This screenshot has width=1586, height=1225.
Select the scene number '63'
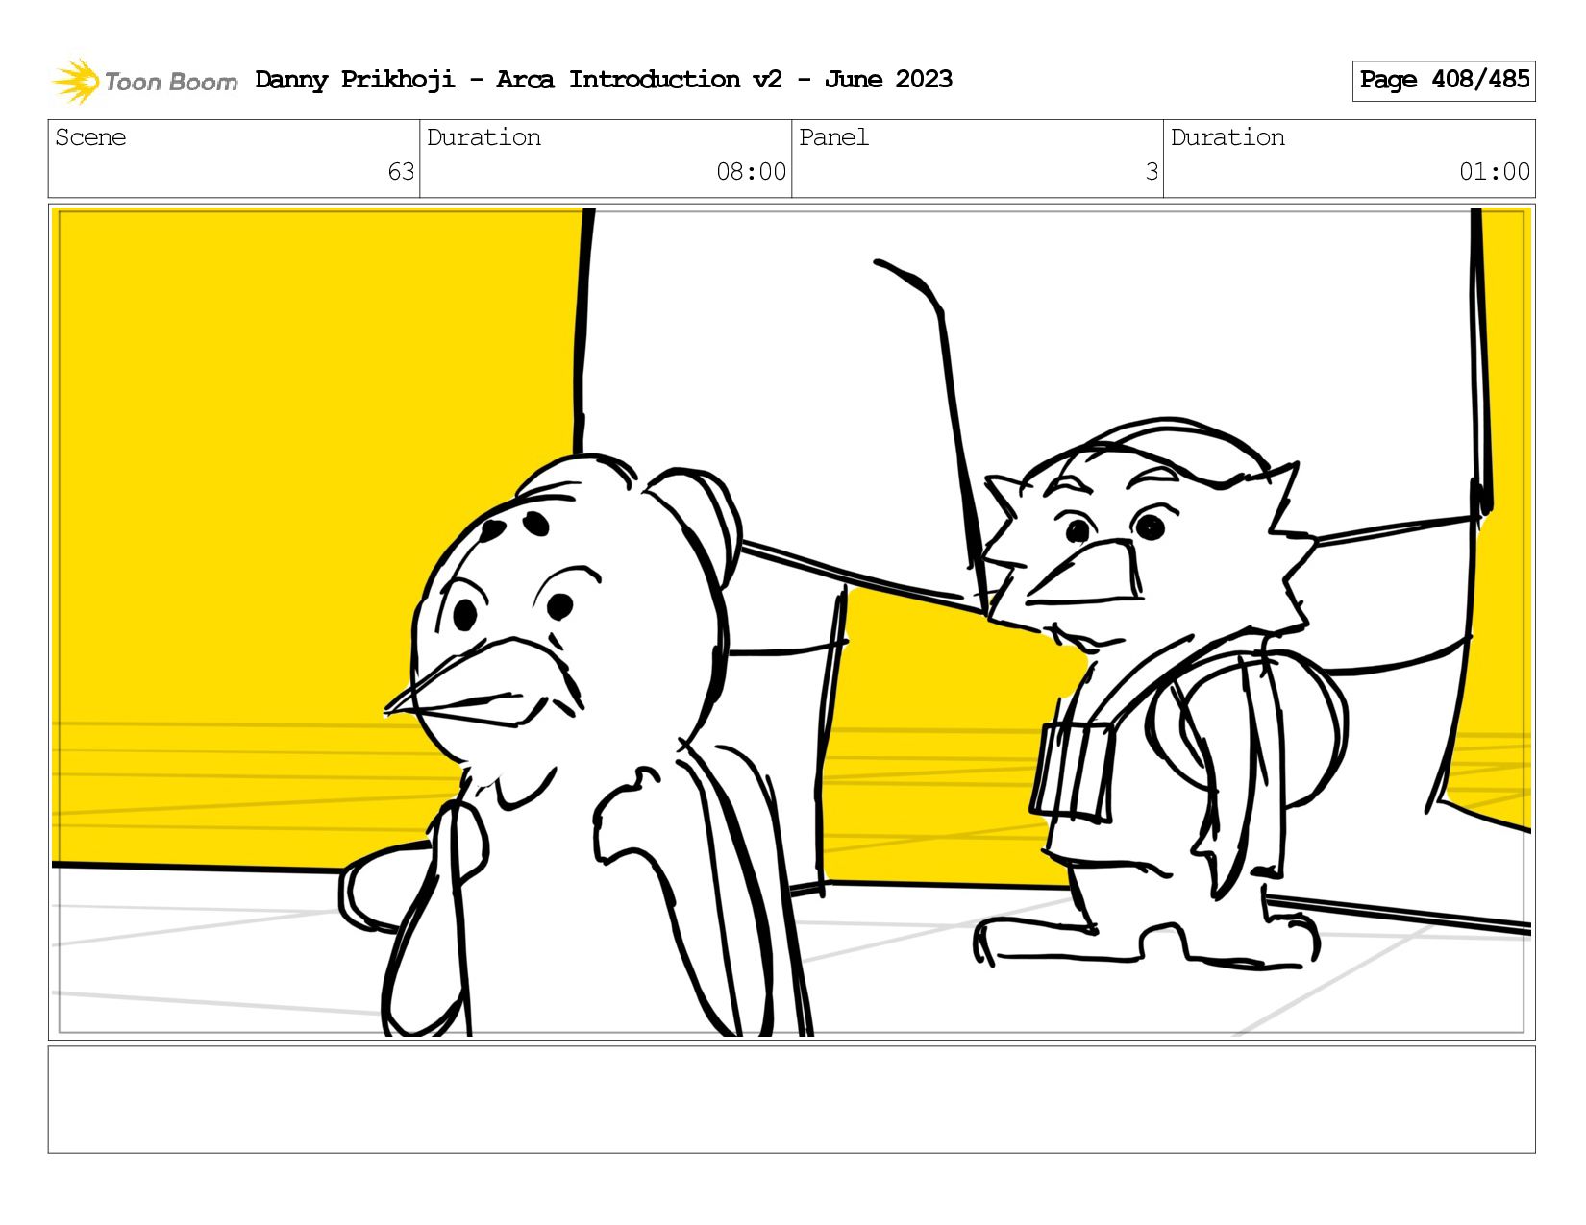tap(401, 172)
